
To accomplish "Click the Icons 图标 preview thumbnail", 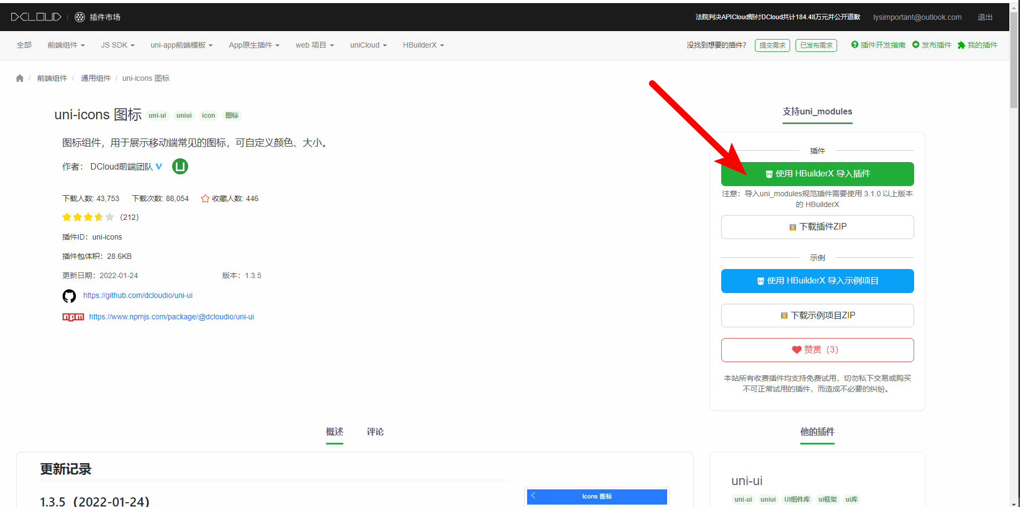I will 597,496.
